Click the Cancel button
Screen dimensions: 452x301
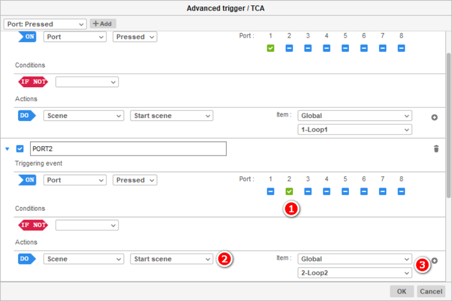tap(431, 292)
